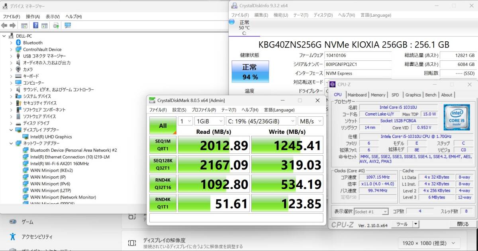This screenshot has height=251, width=478.
Task: Run the SEQ1M Q8T1 test button
Action: tap(163, 145)
